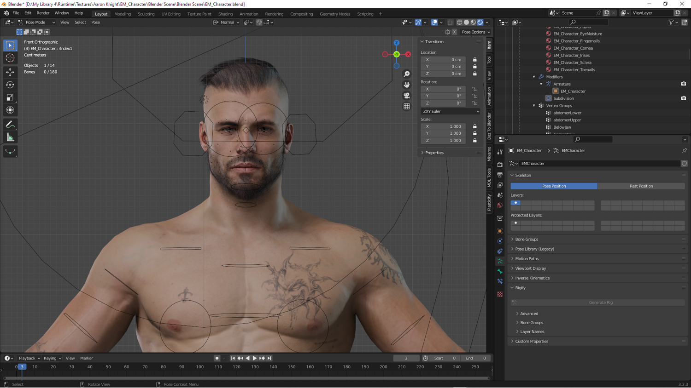The image size is (691, 388).
Task: Enable auto keying record button
Action: (217, 358)
